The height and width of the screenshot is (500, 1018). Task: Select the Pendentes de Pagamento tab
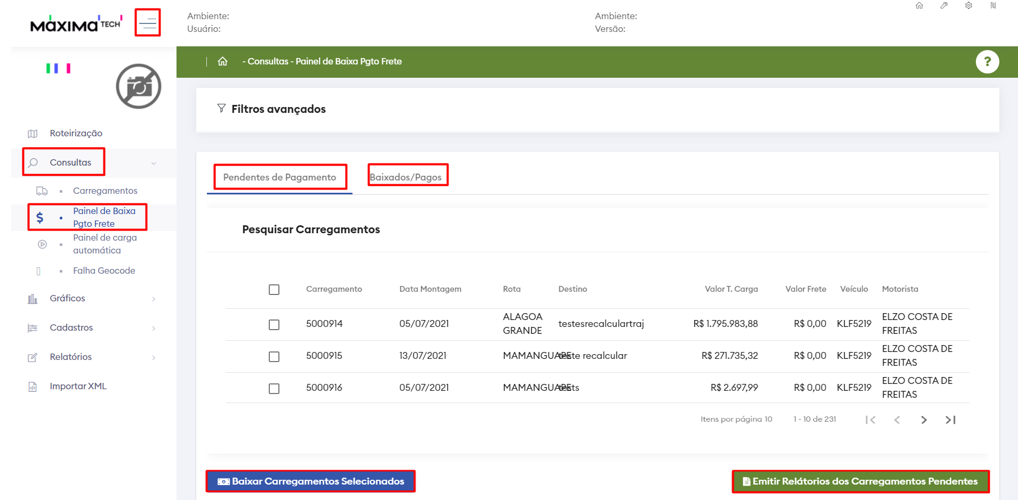click(x=279, y=177)
